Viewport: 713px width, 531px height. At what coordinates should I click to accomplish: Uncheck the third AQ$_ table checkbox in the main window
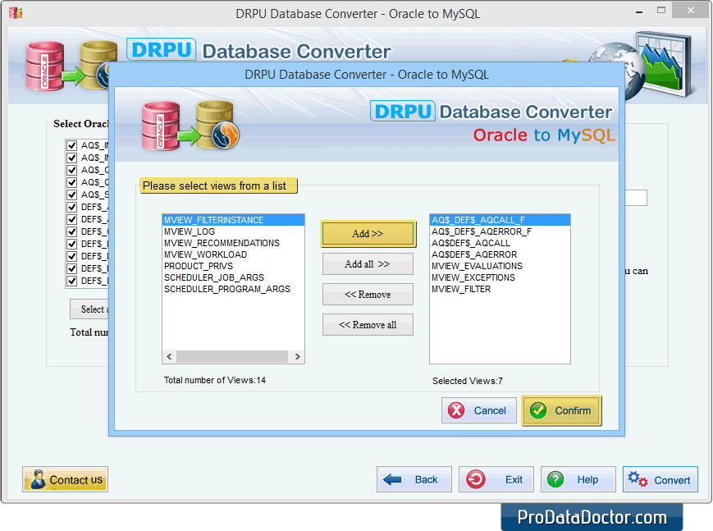pyautogui.click(x=72, y=170)
